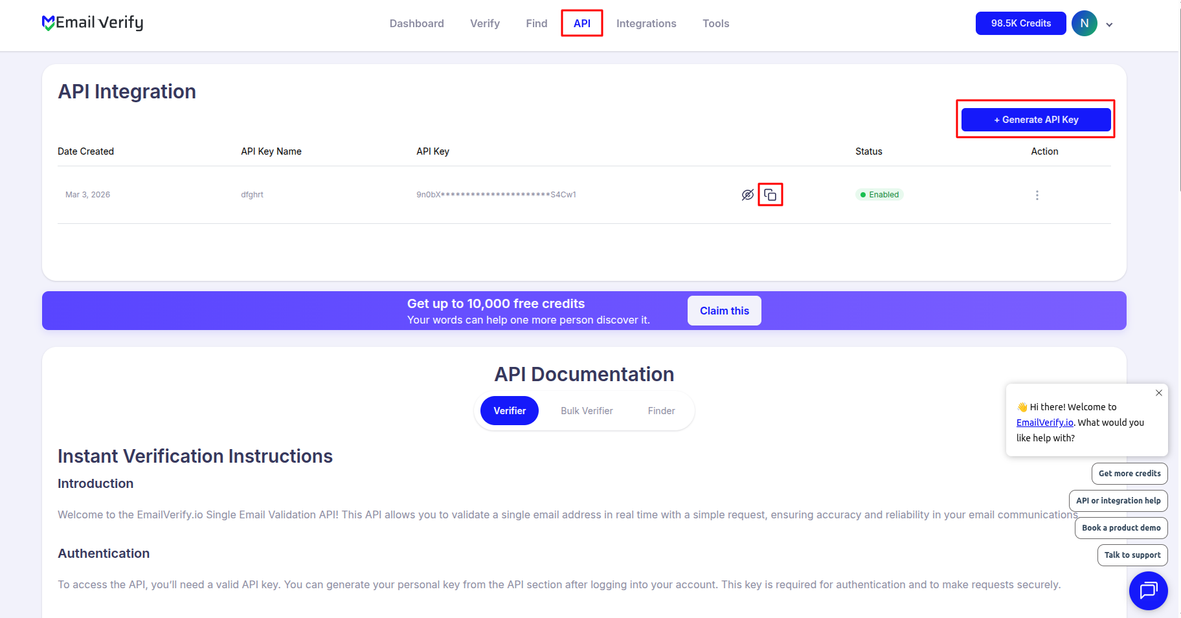1181x618 pixels.
Task: Click the date Mar 3, 2026
Action: [x=87, y=195]
